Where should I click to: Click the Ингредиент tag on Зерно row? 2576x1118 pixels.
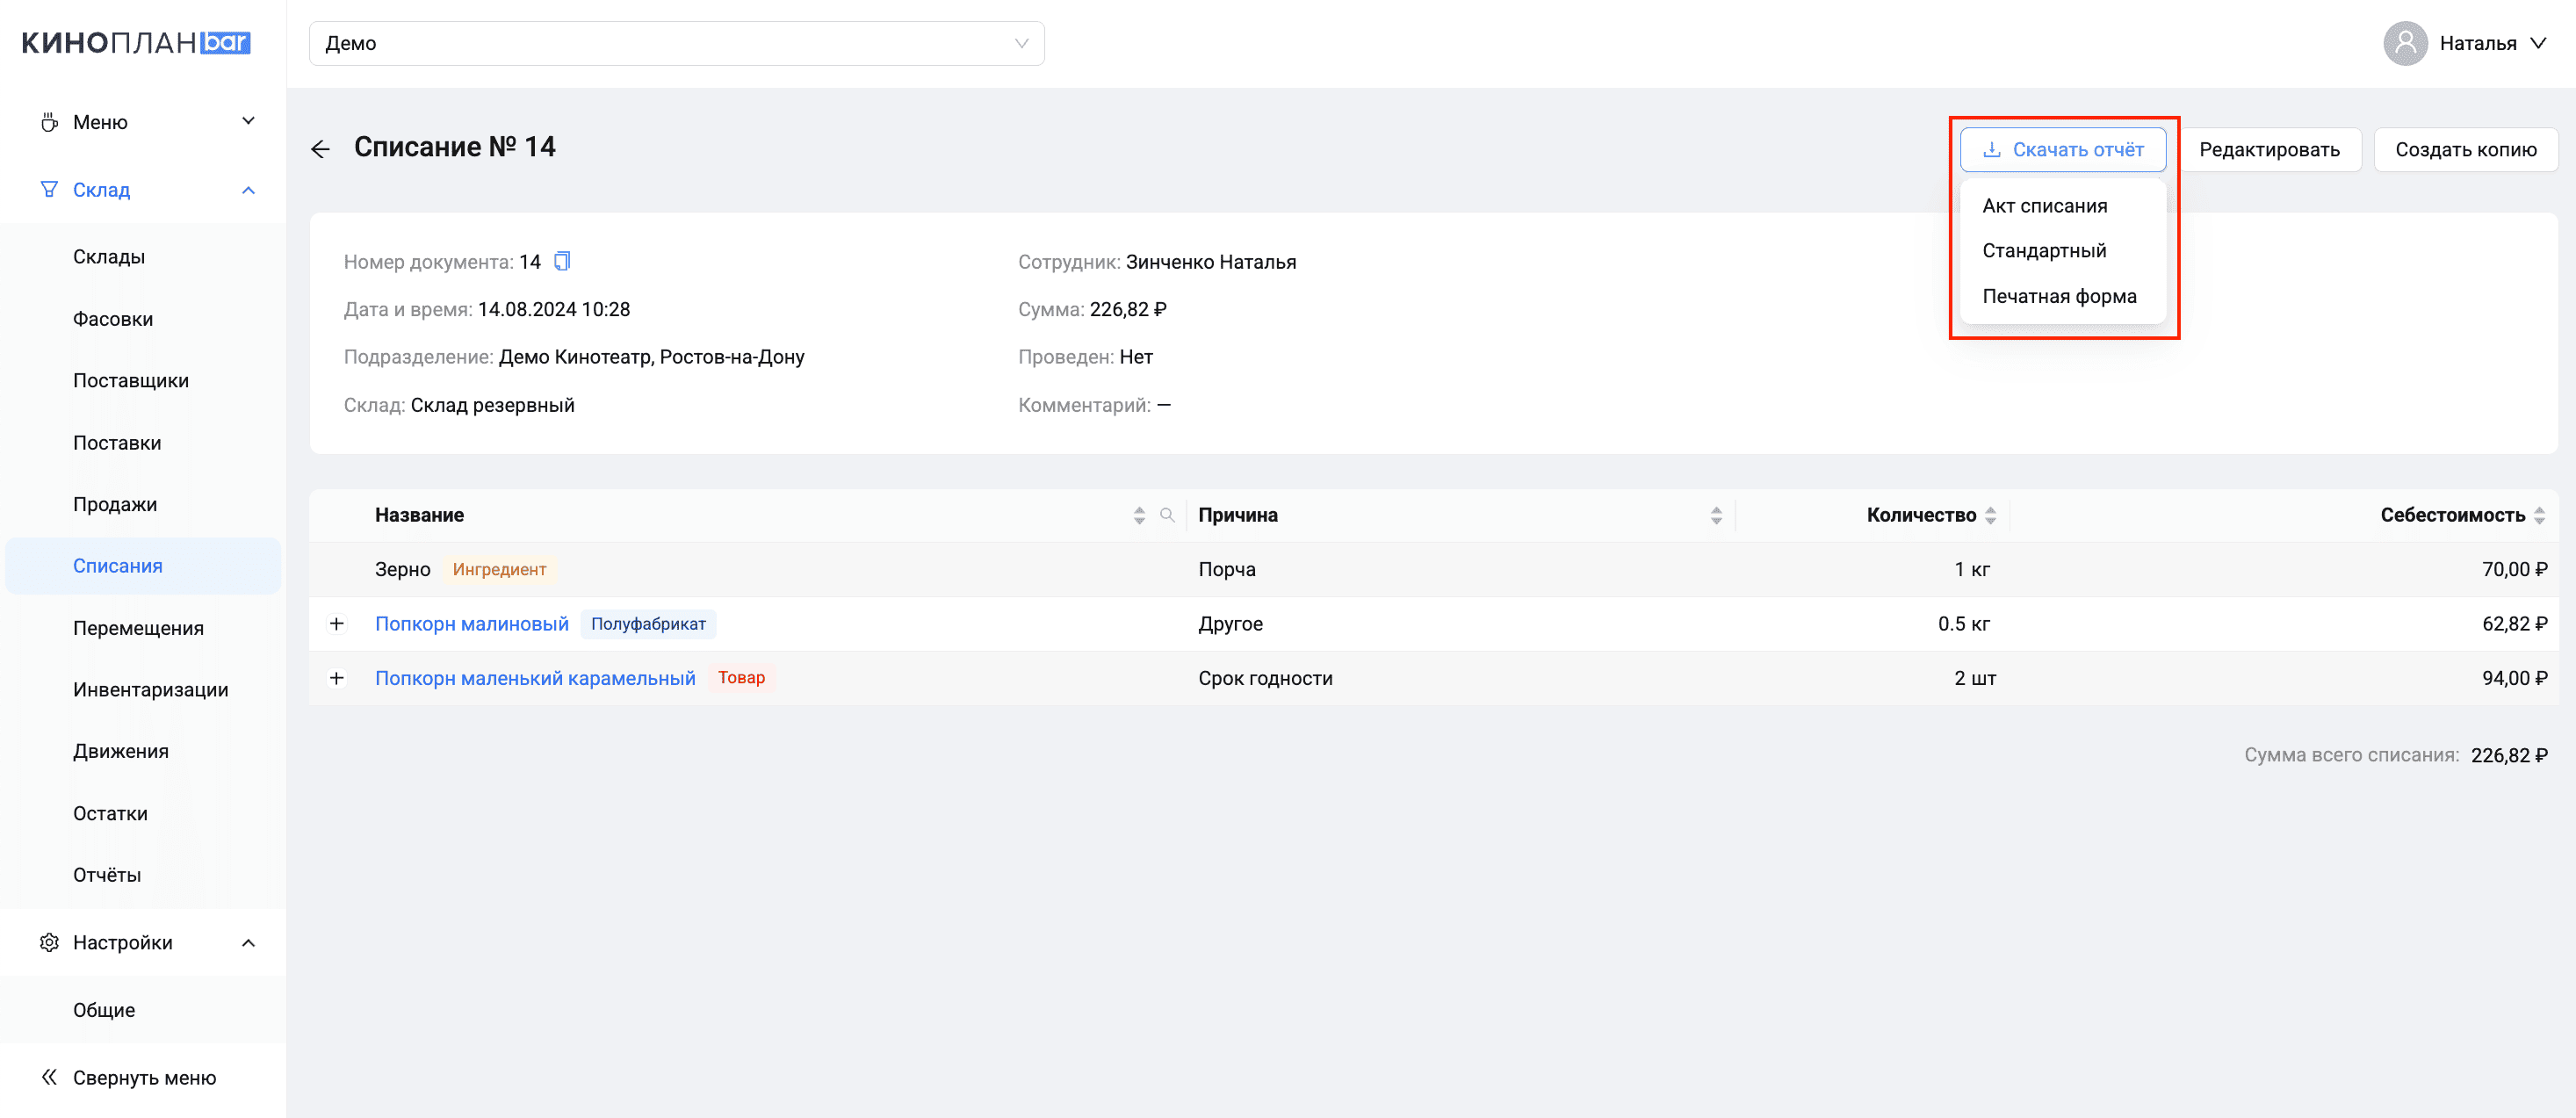pyautogui.click(x=499, y=569)
